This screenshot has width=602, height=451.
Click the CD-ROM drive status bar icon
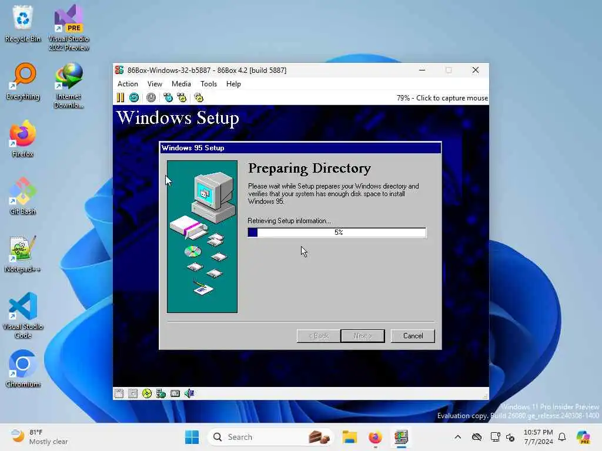pyautogui.click(x=146, y=393)
